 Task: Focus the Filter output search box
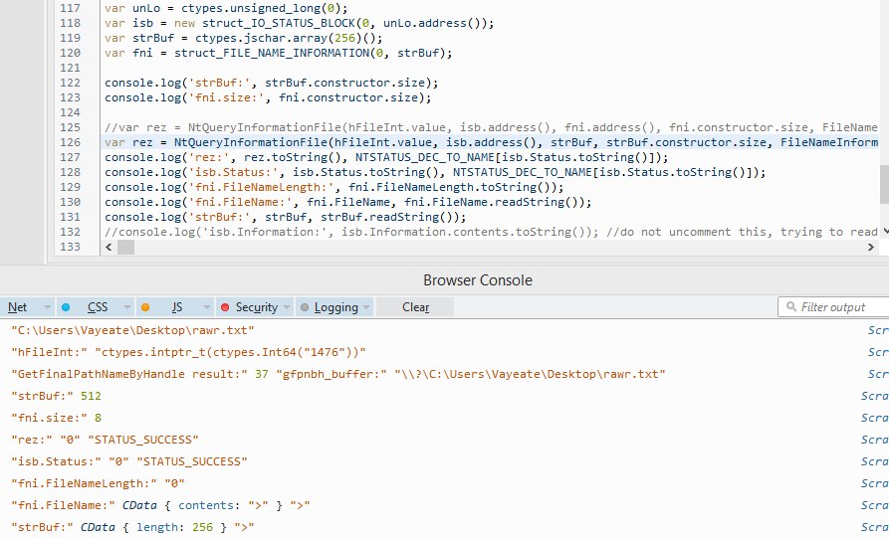coord(833,307)
